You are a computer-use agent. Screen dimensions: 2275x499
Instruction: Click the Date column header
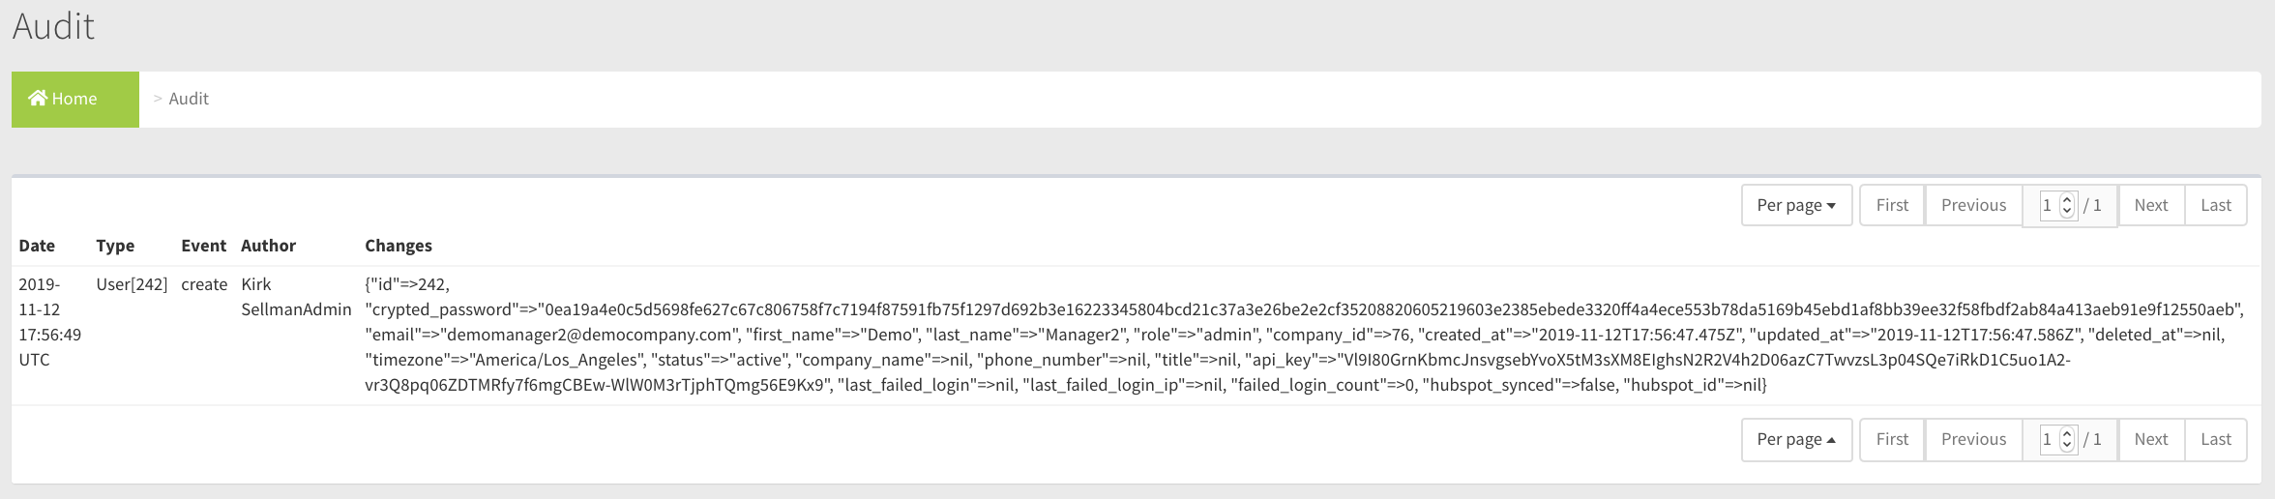[x=37, y=246]
